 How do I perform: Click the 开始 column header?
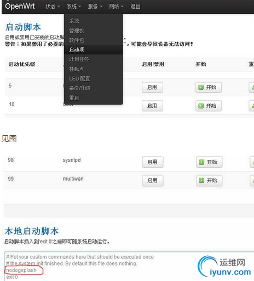[201, 64]
